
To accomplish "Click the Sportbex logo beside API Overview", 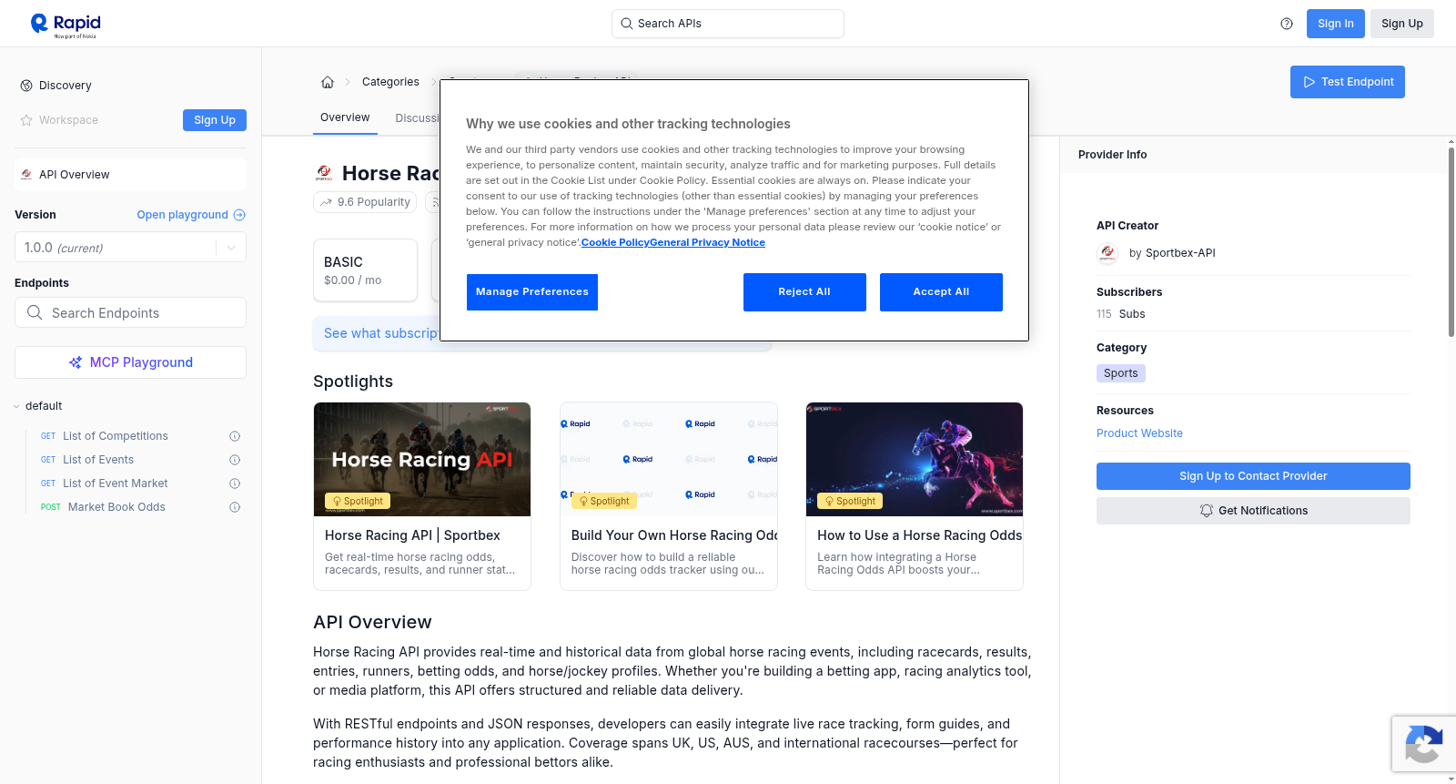I will point(26,175).
